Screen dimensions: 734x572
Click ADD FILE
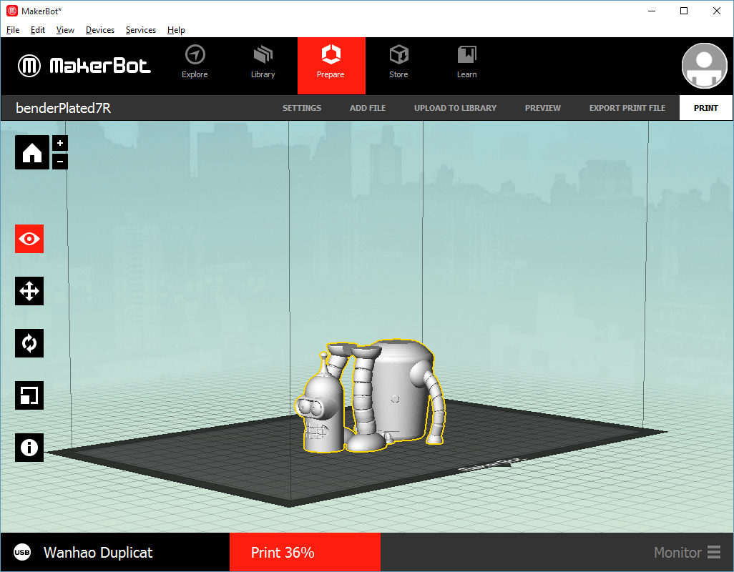[x=368, y=108]
